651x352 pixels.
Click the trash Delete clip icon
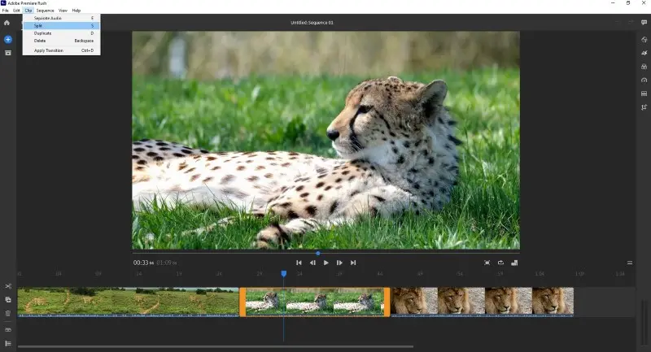tap(8, 313)
